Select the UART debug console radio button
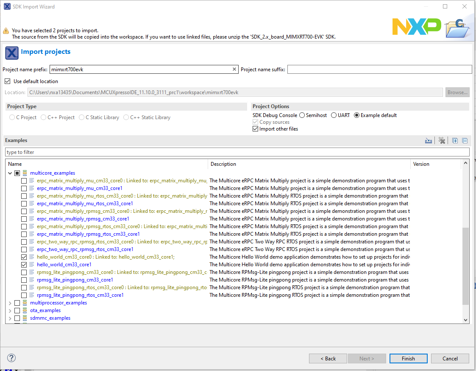This screenshot has width=476, height=371. 334,115
